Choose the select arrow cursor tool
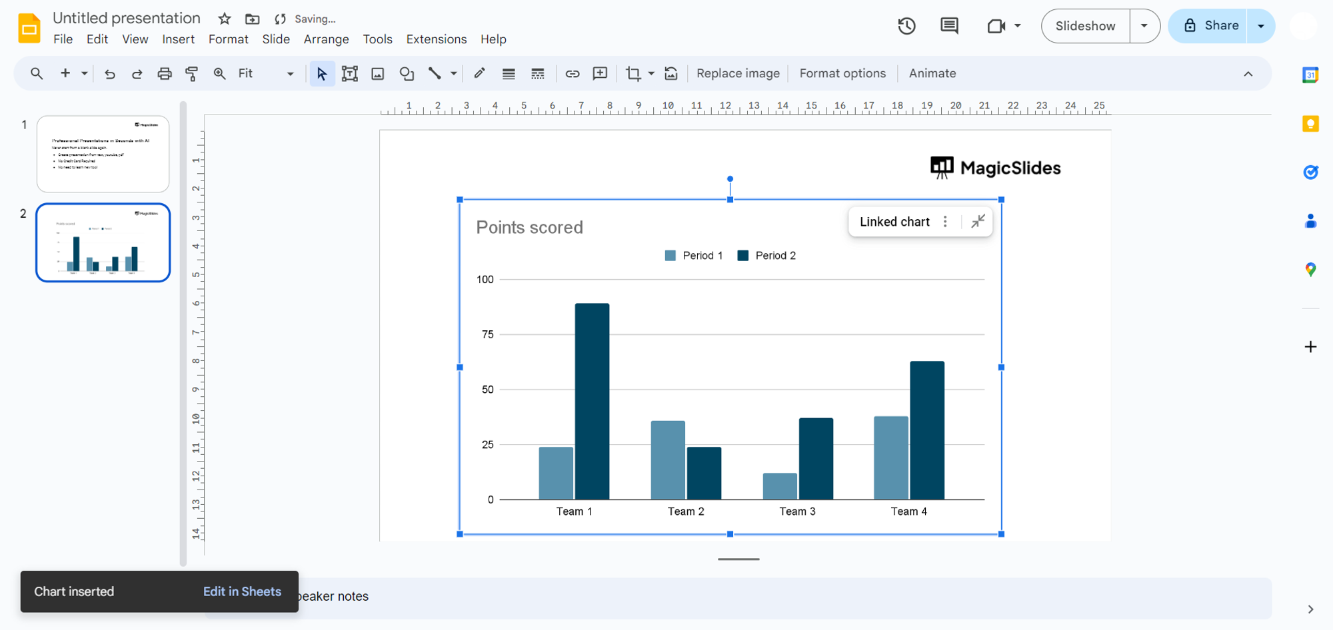Image resolution: width=1333 pixels, height=630 pixels. point(322,73)
